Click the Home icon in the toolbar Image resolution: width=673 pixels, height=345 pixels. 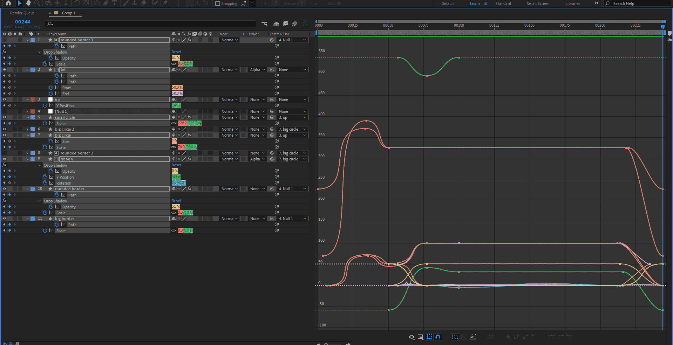(x=8, y=3)
